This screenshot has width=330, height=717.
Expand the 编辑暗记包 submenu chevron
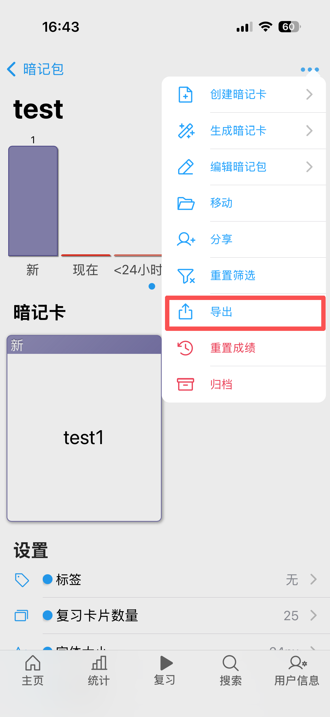(x=309, y=167)
